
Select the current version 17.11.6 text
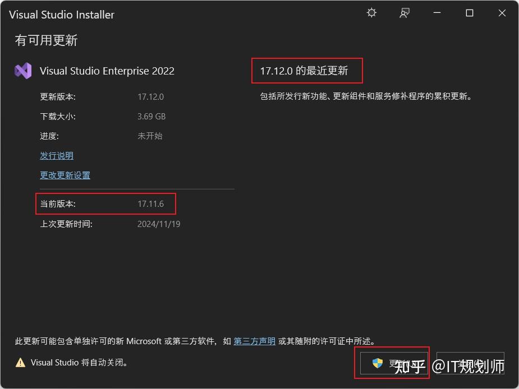150,203
